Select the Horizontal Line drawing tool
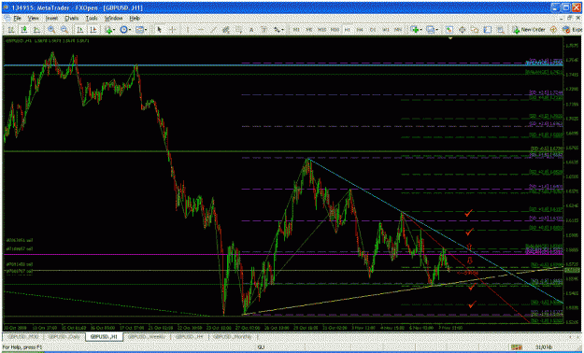The image size is (584, 353). tap(201, 30)
